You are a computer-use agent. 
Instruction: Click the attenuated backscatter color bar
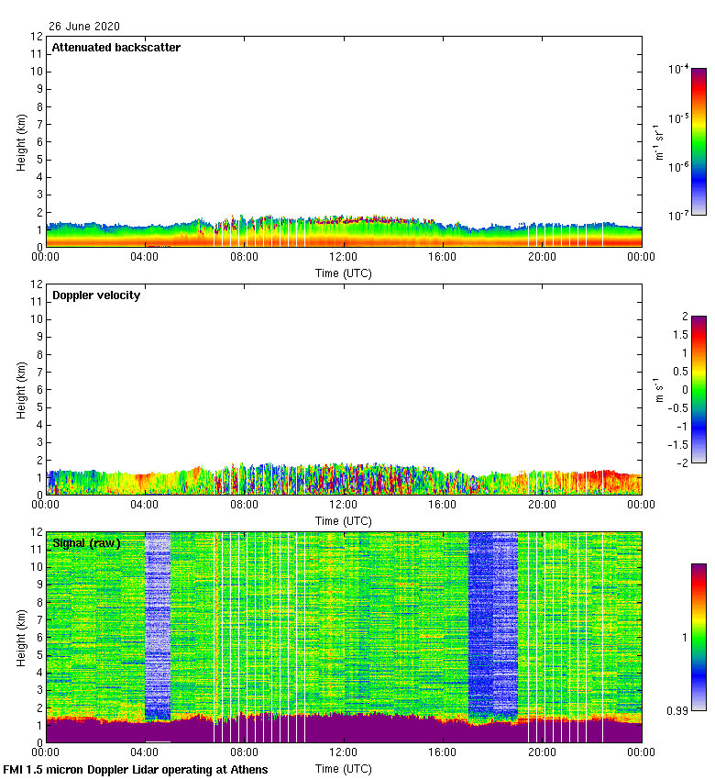698,141
